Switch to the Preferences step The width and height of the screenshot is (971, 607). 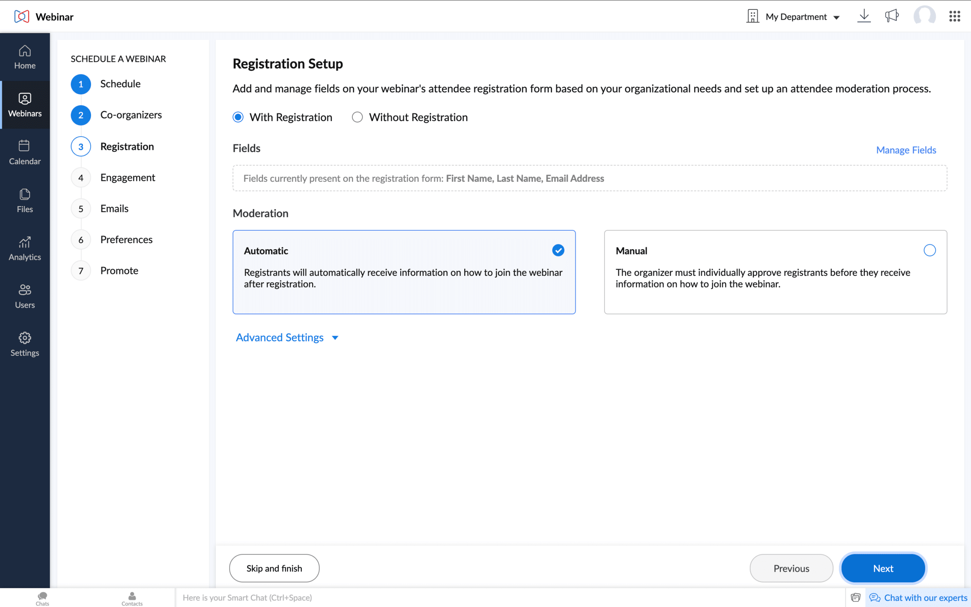pos(126,239)
